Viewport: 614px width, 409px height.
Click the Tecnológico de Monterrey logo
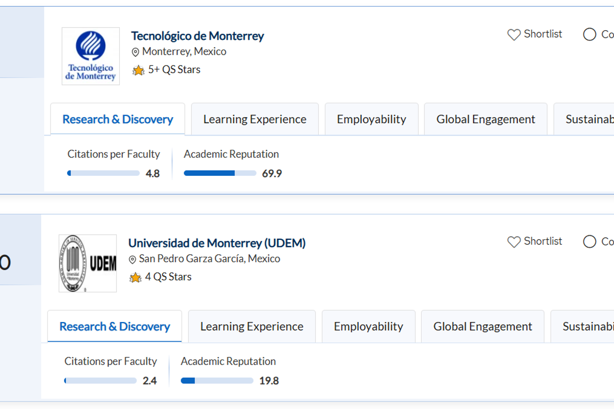click(x=90, y=56)
